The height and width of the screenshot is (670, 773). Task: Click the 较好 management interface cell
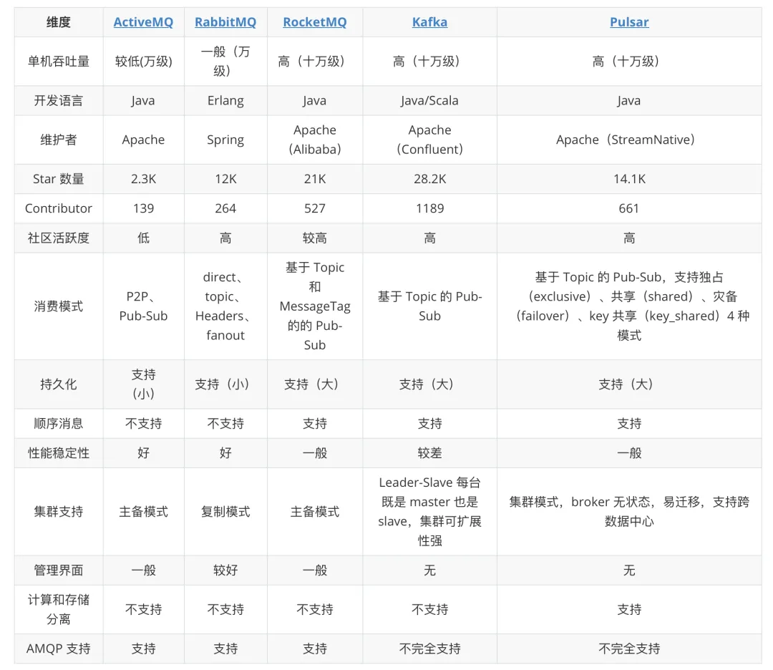(x=225, y=571)
